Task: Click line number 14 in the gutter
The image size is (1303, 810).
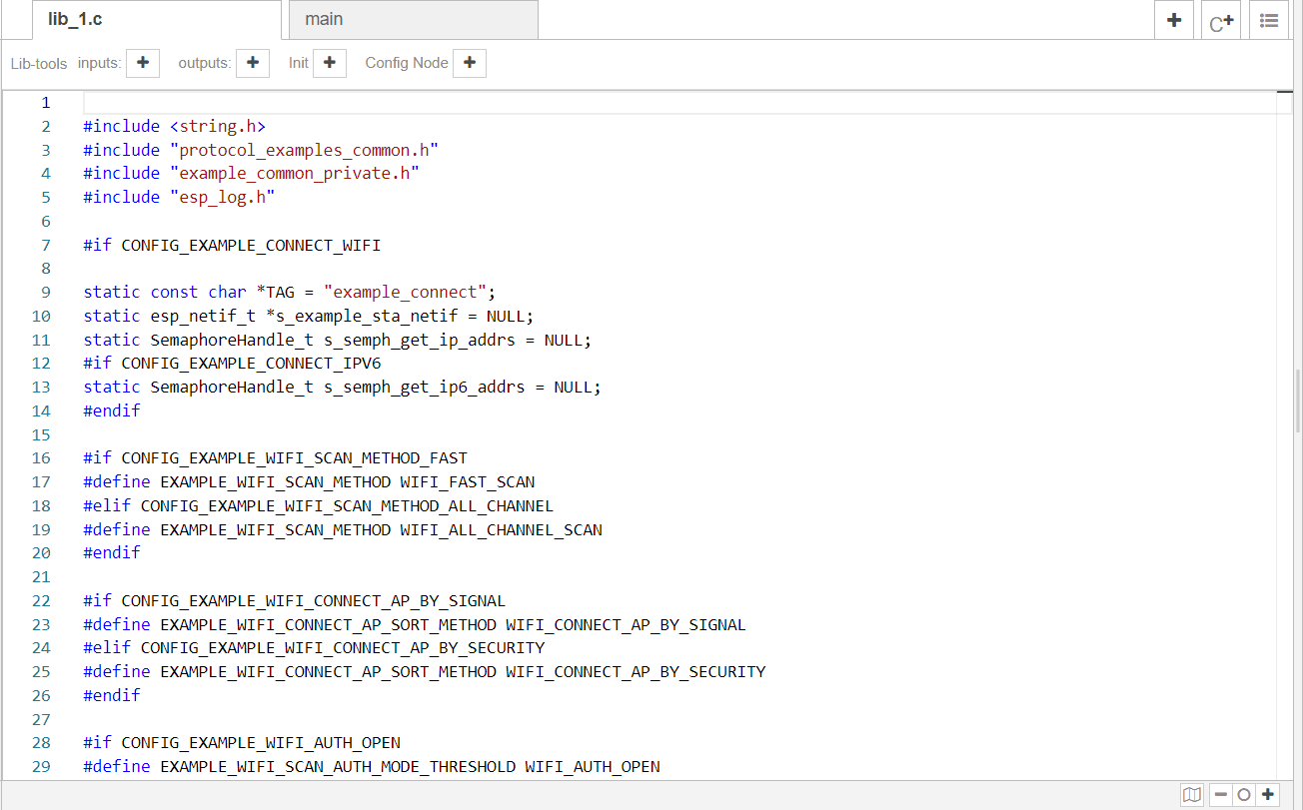Action: coord(40,411)
